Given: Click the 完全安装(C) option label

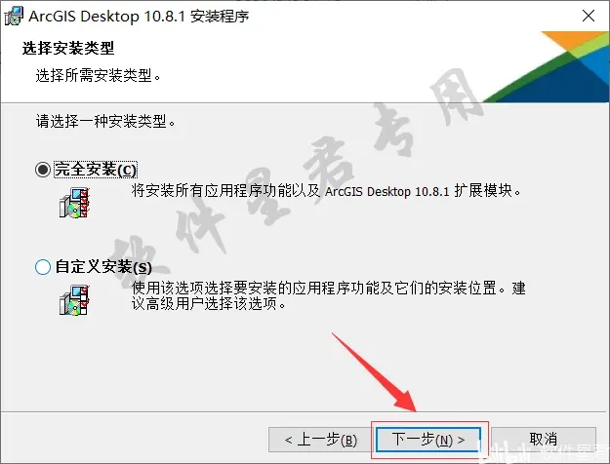Looking at the screenshot, I should coord(96,170).
